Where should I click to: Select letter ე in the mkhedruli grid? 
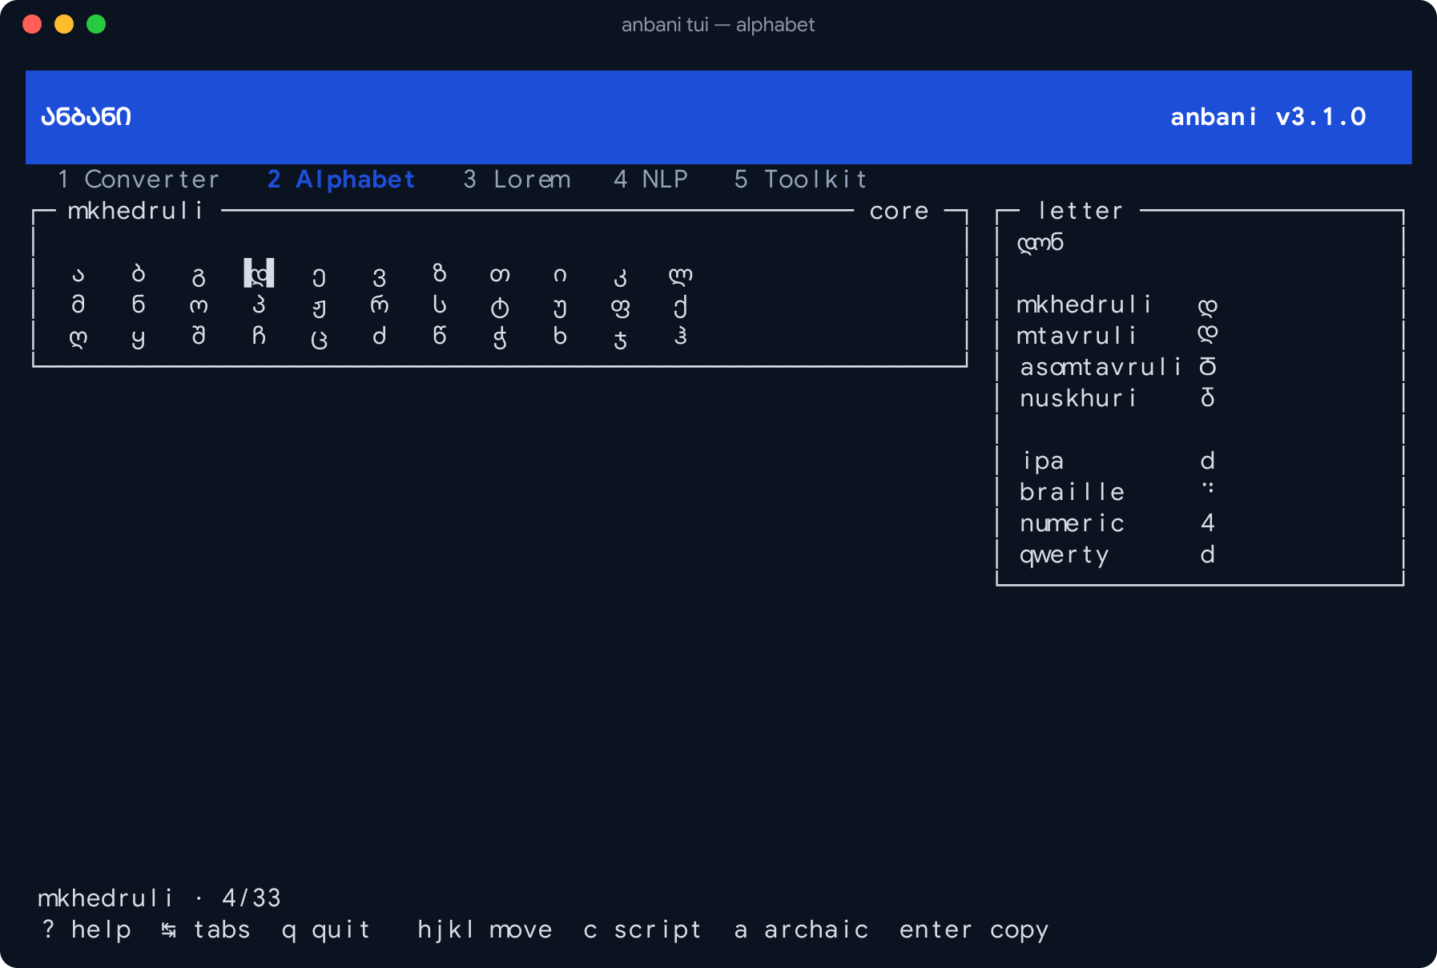(x=319, y=276)
